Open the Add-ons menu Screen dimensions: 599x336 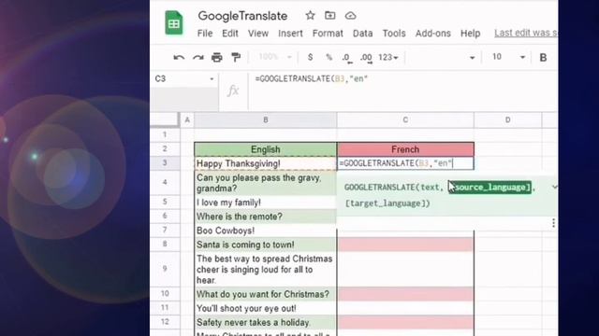point(432,34)
